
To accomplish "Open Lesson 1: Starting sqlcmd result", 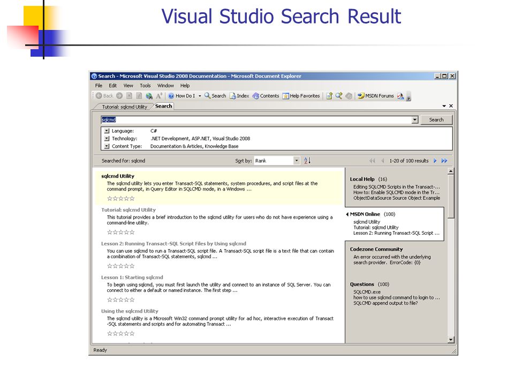I will (x=132, y=278).
